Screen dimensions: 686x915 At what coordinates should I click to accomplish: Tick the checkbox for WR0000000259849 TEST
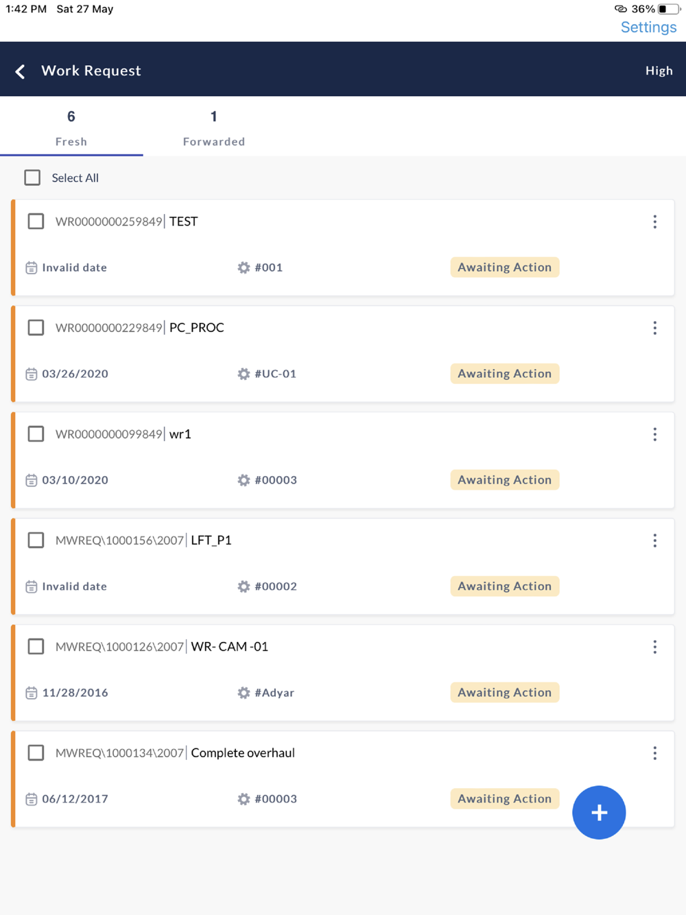pyautogui.click(x=36, y=222)
